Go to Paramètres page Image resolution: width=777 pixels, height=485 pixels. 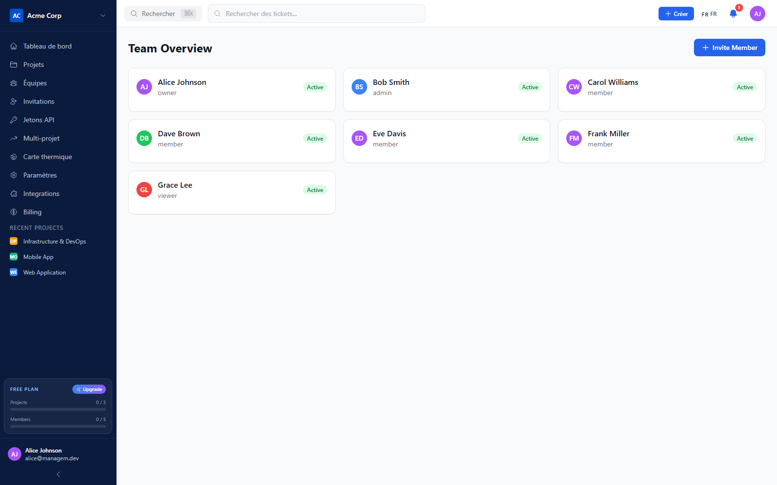58,175
